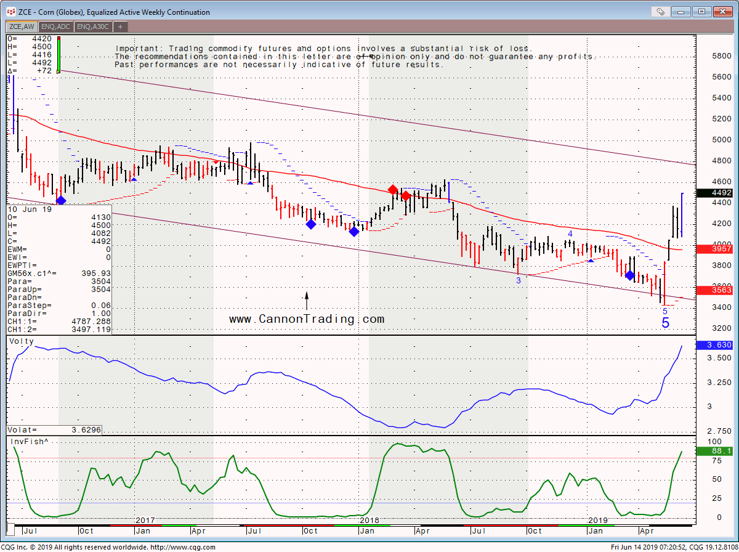Click the green and red bar gauge near OHLC
739x552 pixels.
tap(58, 54)
